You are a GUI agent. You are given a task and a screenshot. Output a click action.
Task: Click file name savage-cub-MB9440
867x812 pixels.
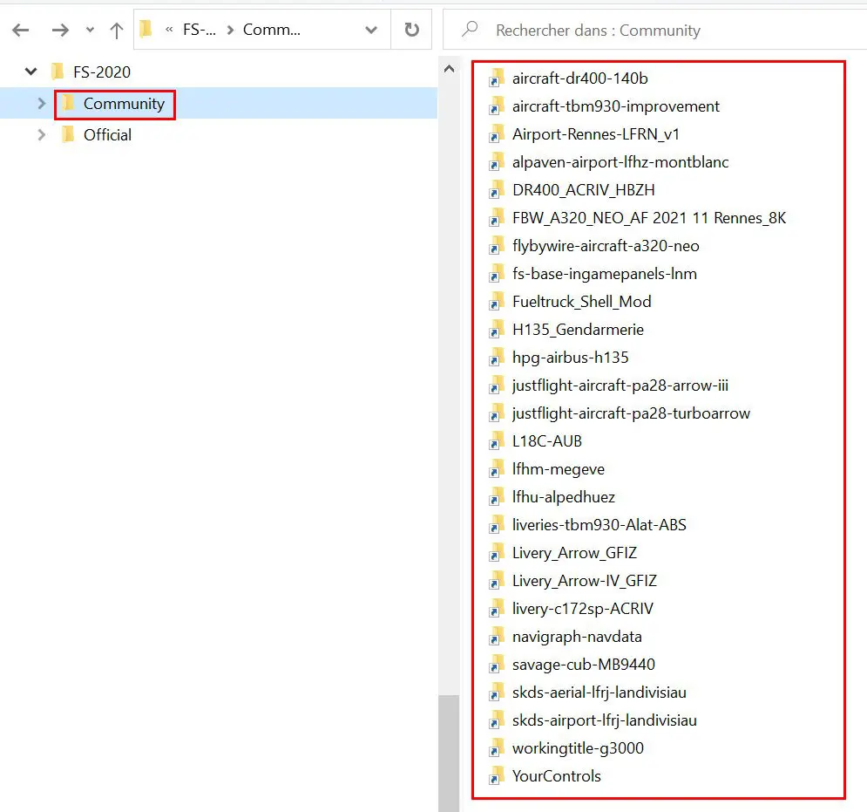583,665
